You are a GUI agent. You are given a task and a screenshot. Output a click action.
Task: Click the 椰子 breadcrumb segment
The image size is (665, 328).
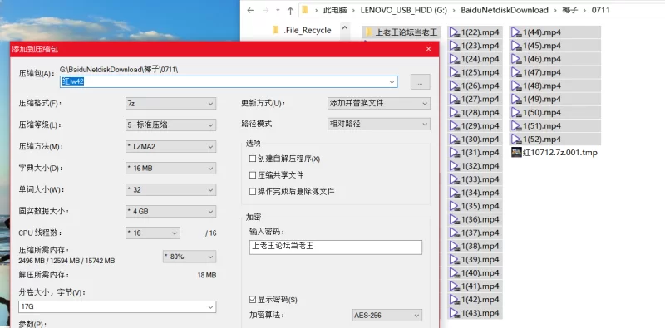tap(570, 10)
